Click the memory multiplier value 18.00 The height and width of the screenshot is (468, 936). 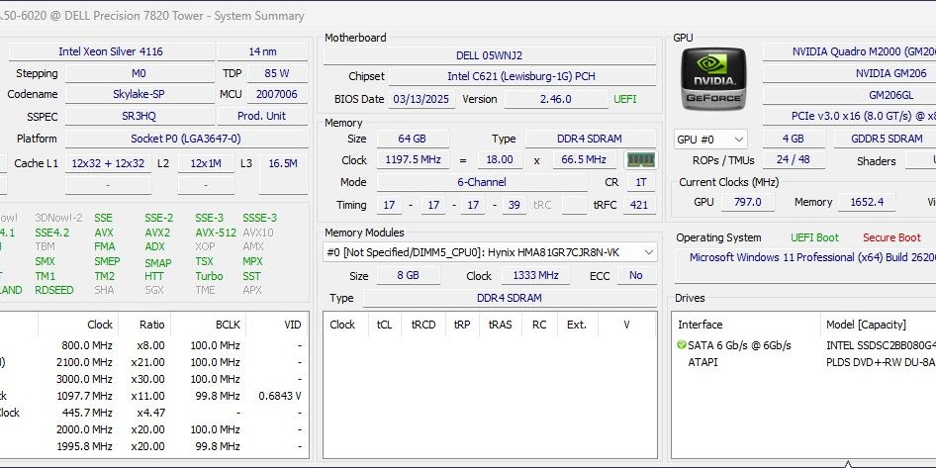[x=500, y=160]
